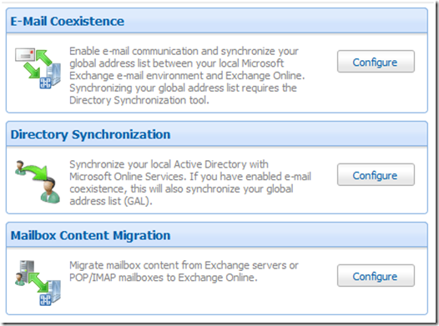Click the envelope in the E-Mail Coexistence icon
This screenshot has height=326, width=439.
pos(25,55)
